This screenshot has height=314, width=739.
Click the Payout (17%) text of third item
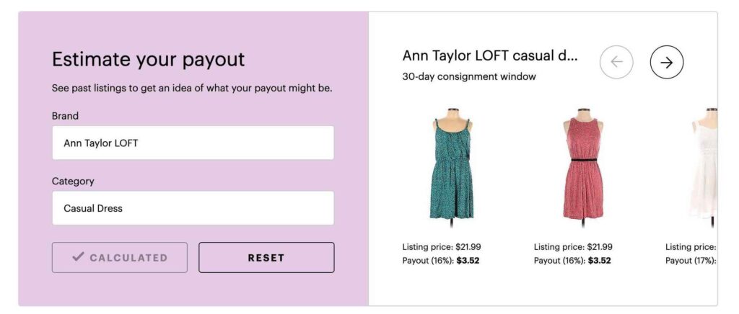click(691, 261)
